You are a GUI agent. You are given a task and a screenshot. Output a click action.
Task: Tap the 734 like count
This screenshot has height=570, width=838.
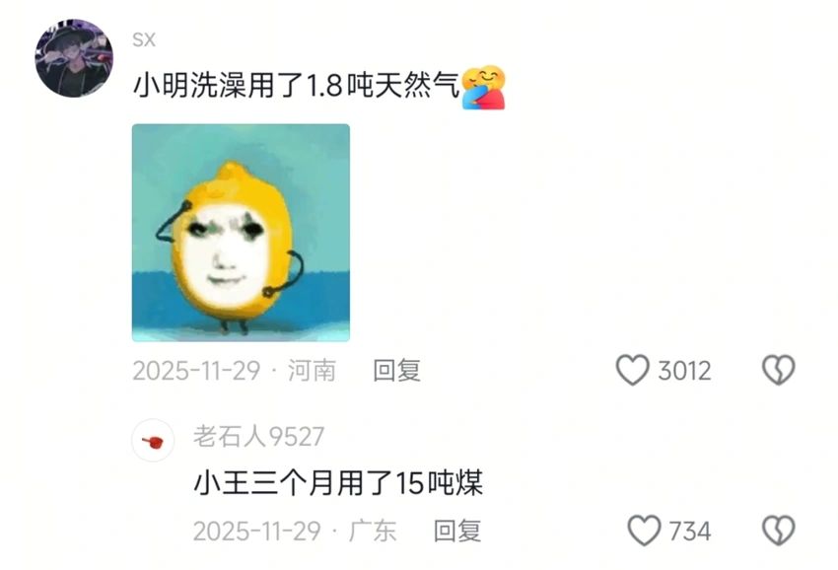tap(690, 531)
